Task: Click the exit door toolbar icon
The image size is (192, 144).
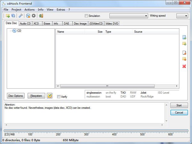Action: [41, 16]
